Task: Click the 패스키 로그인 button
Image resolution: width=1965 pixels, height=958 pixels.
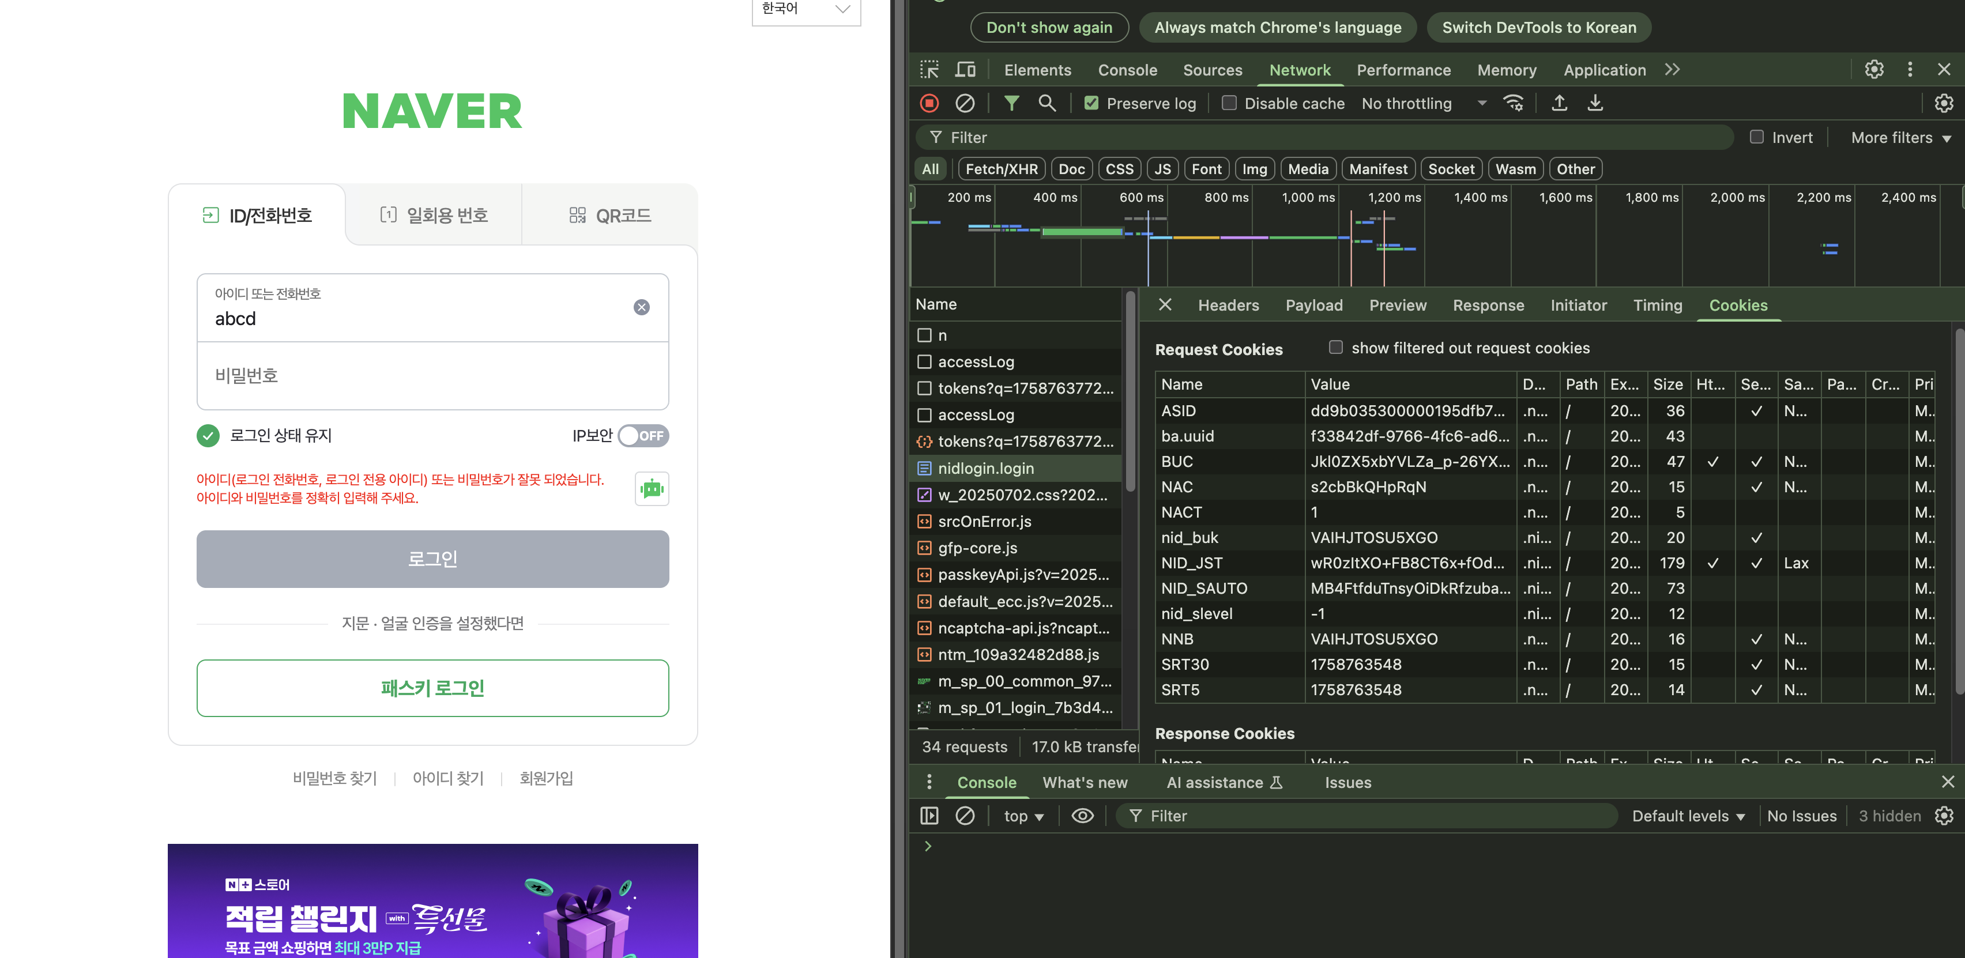Action: [x=432, y=688]
